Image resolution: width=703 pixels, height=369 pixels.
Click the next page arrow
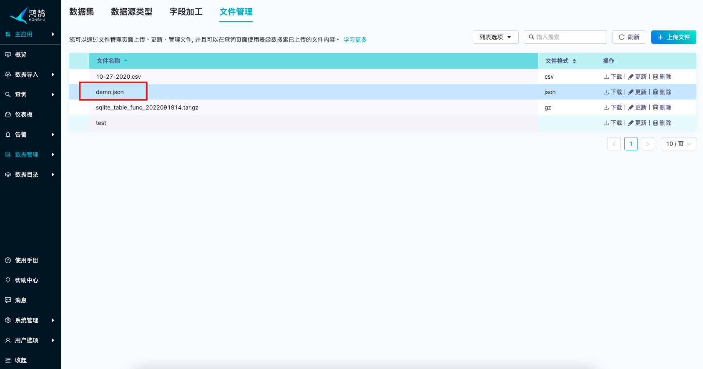648,144
